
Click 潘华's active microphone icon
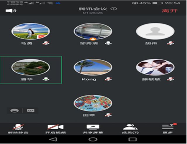45,79
